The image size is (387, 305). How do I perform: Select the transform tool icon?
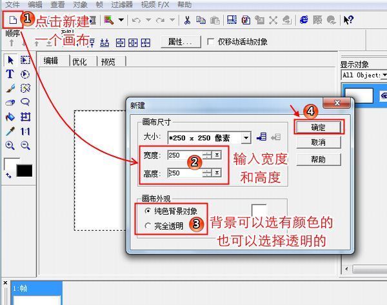pyautogui.click(x=25, y=117)
